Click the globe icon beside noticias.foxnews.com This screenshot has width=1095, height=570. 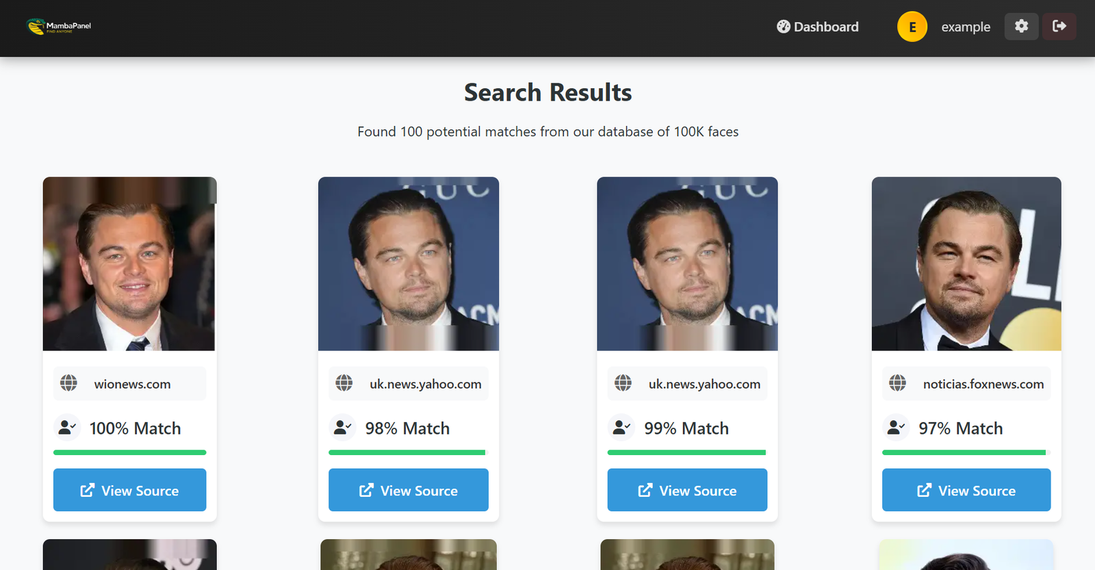click(898, 383)
